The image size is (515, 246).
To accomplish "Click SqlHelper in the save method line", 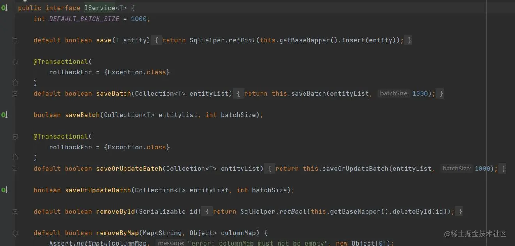I will (207, 40).
